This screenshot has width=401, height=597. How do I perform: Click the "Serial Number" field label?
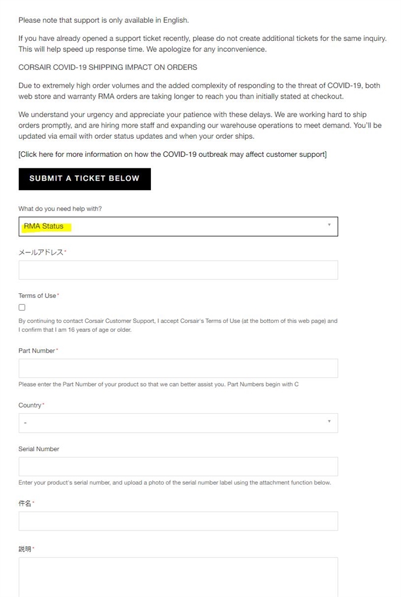[x=39, y=449]
